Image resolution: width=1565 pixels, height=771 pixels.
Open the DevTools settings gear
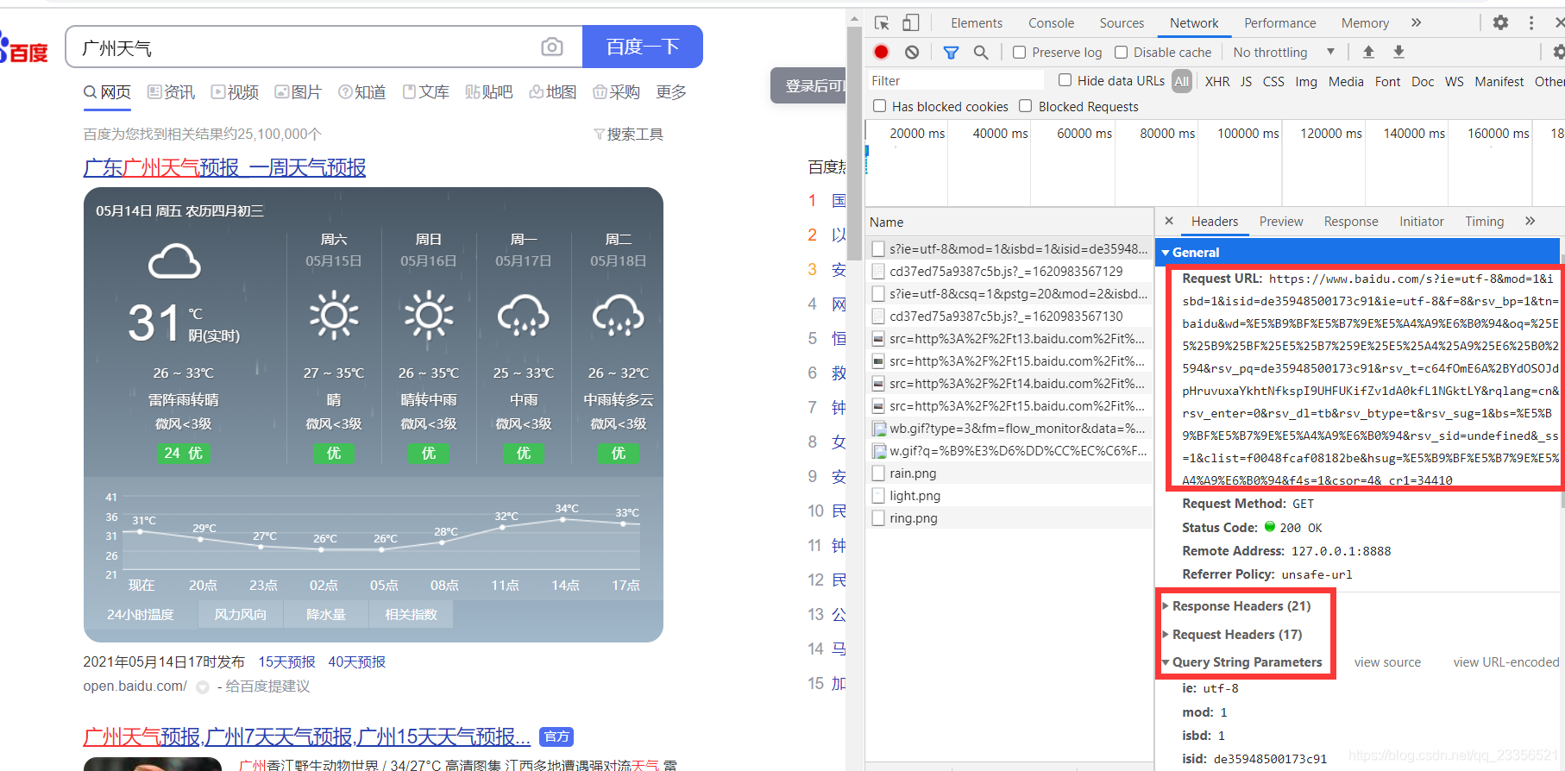coord(1501,23)
